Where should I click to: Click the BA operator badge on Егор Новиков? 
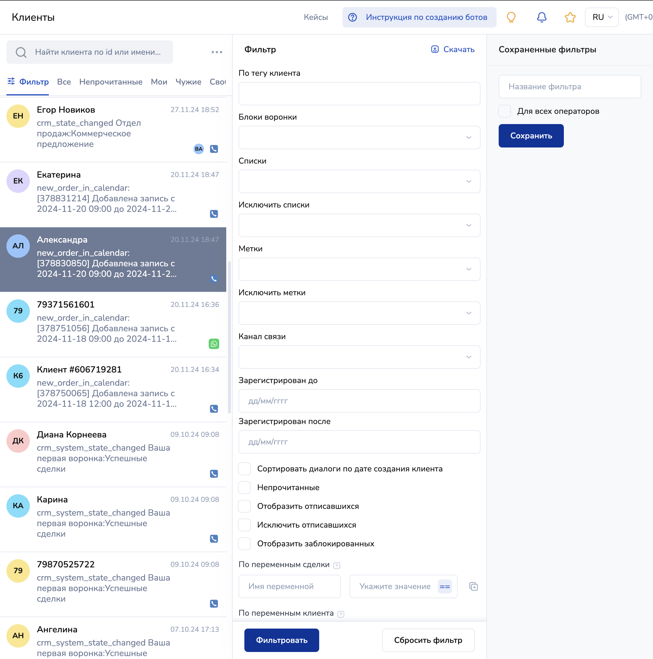click(198, 149)
